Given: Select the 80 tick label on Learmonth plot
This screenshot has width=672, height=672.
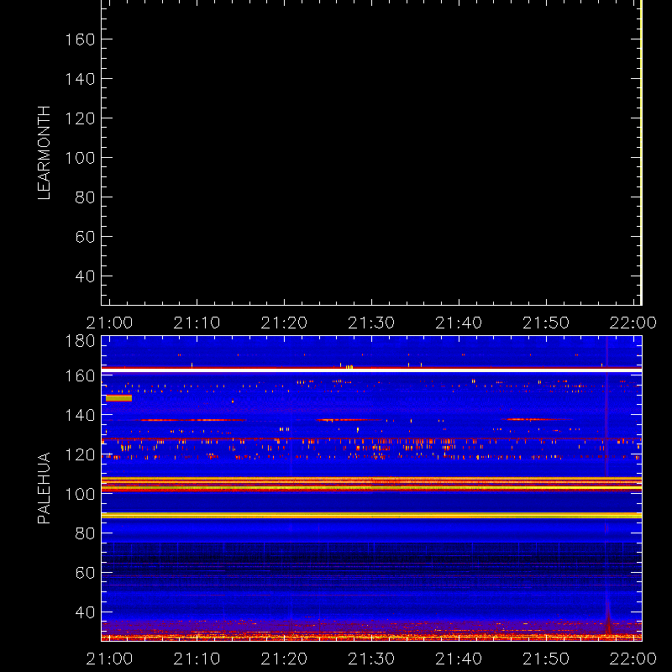Looking at the screenshot, I should (85, 197).
